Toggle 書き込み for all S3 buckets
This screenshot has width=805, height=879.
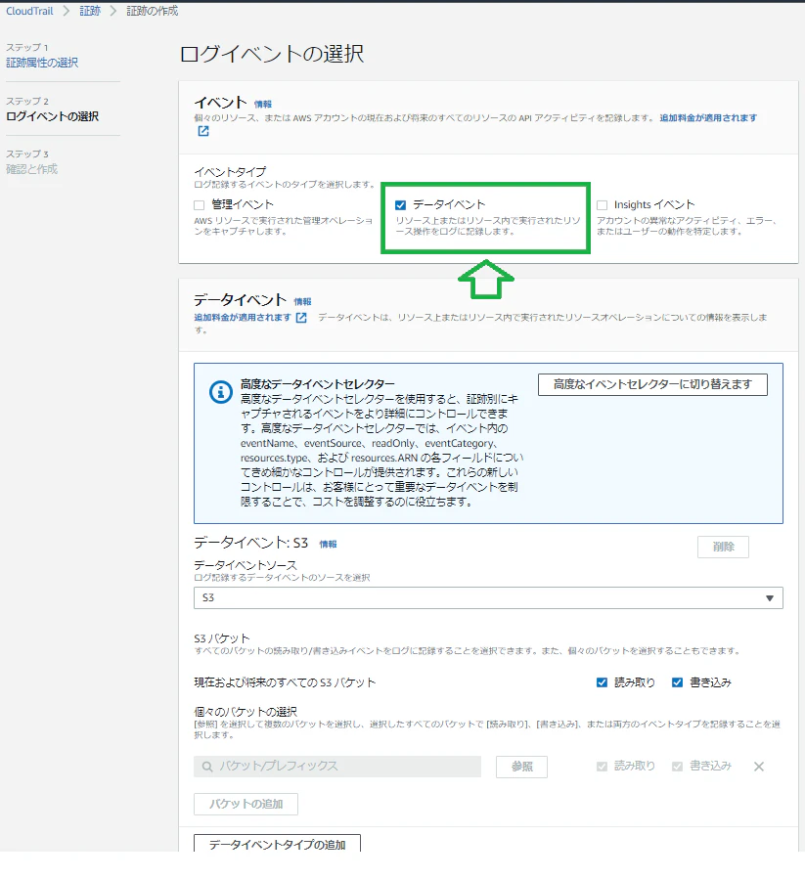[x=677, y=682]
